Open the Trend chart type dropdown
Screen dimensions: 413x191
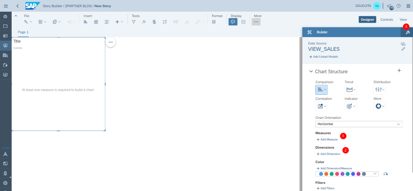(350, 90)
